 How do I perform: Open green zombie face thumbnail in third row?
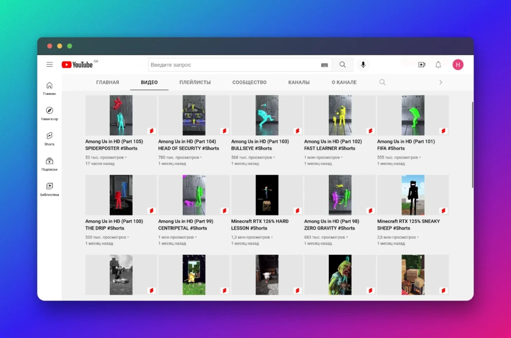[340, 275]
